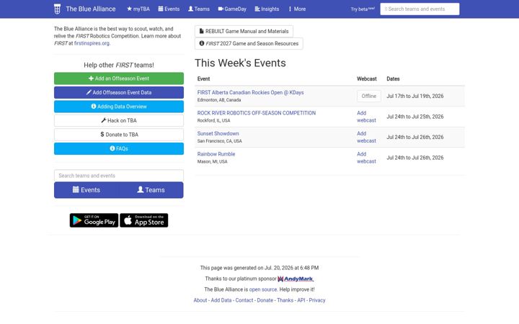This screenshot has width=519, height=324.
Task: Open Adding Data Overview
Action: tap(119, 107)
